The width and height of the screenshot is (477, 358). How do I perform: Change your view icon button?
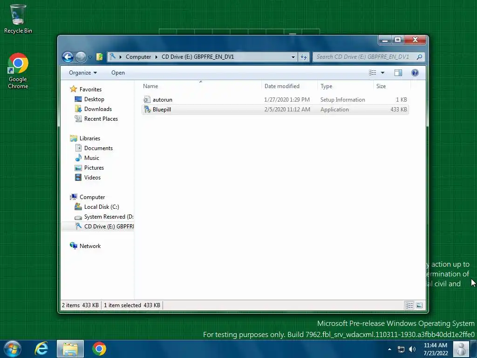[373, 72]
